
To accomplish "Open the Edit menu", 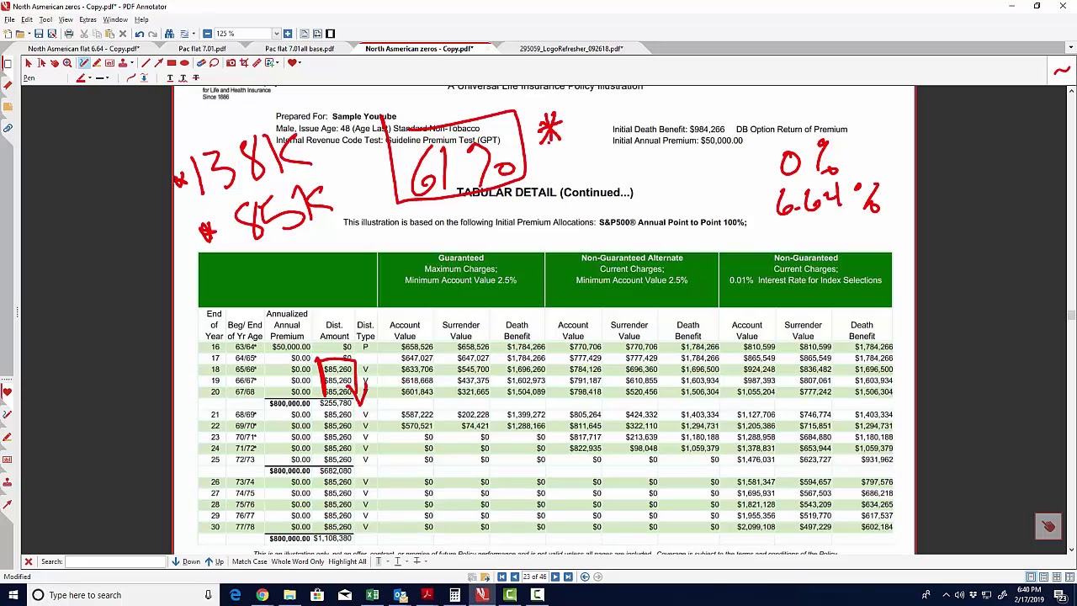I will coord(27,19).
